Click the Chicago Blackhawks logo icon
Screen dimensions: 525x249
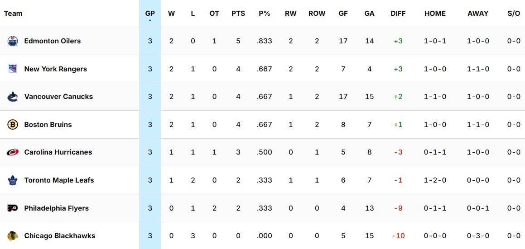click(12, 235)
